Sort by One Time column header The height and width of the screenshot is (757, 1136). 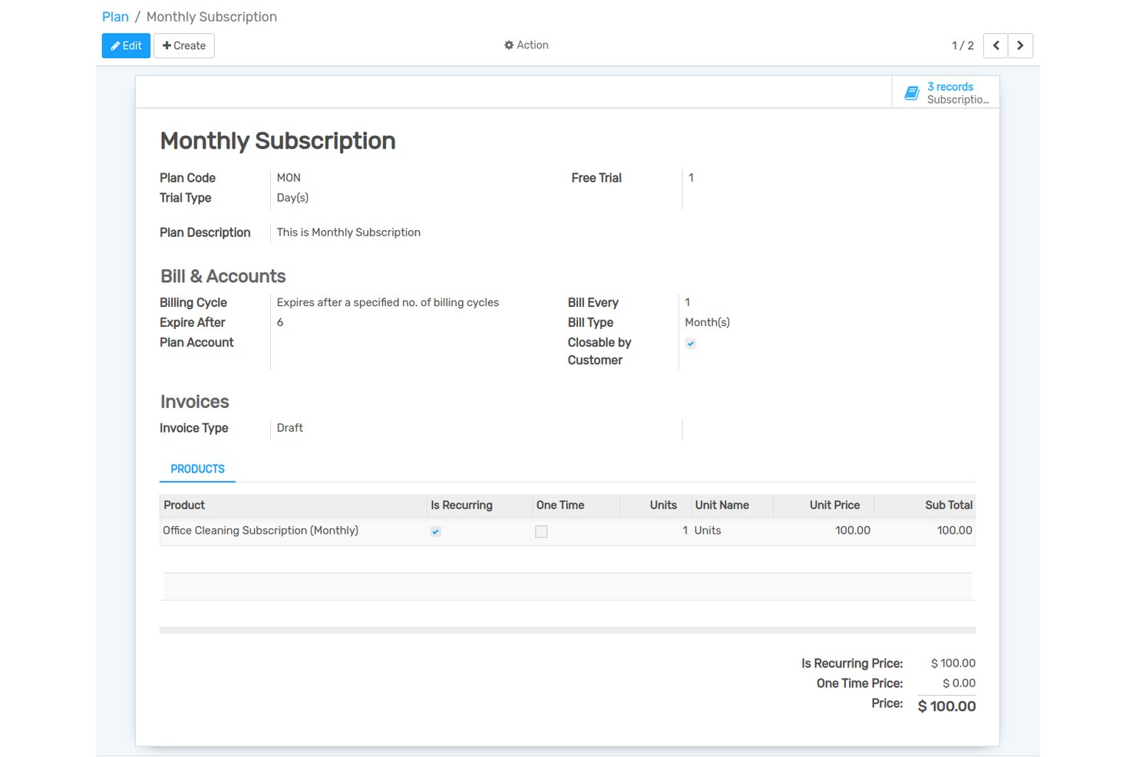tap(576, 505)
